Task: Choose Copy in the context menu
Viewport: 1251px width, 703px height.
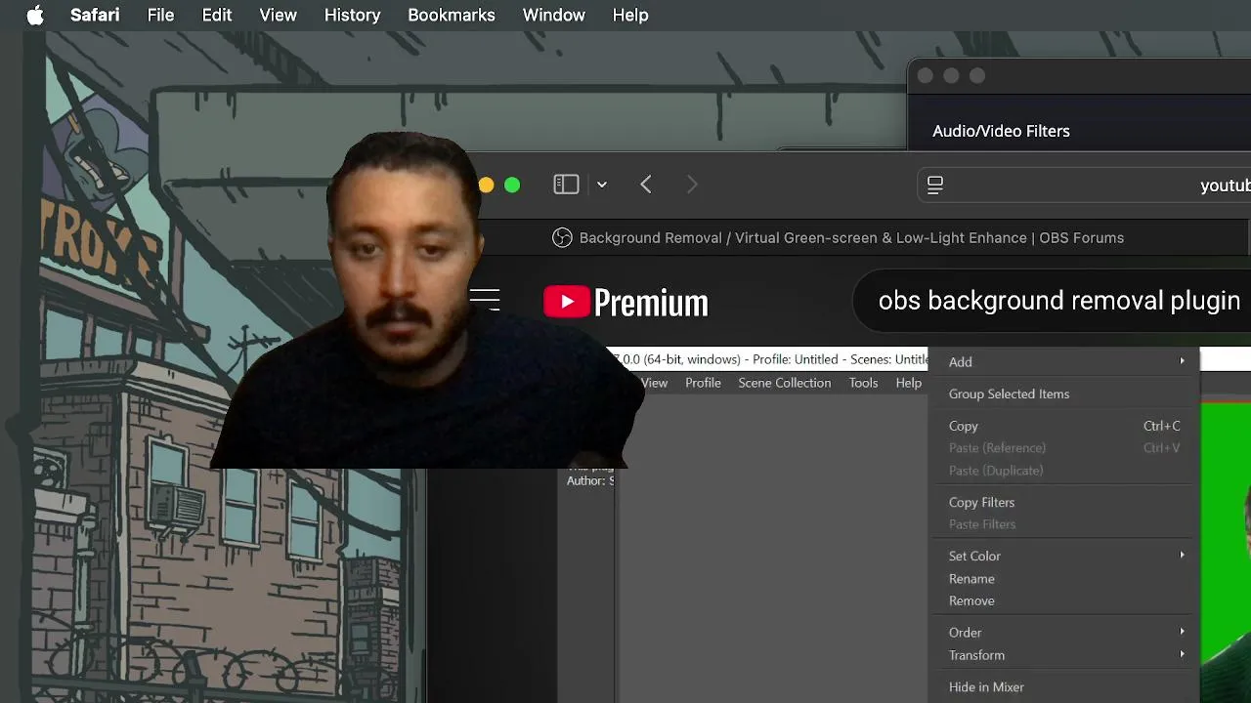Action: tap(1063, 426)
